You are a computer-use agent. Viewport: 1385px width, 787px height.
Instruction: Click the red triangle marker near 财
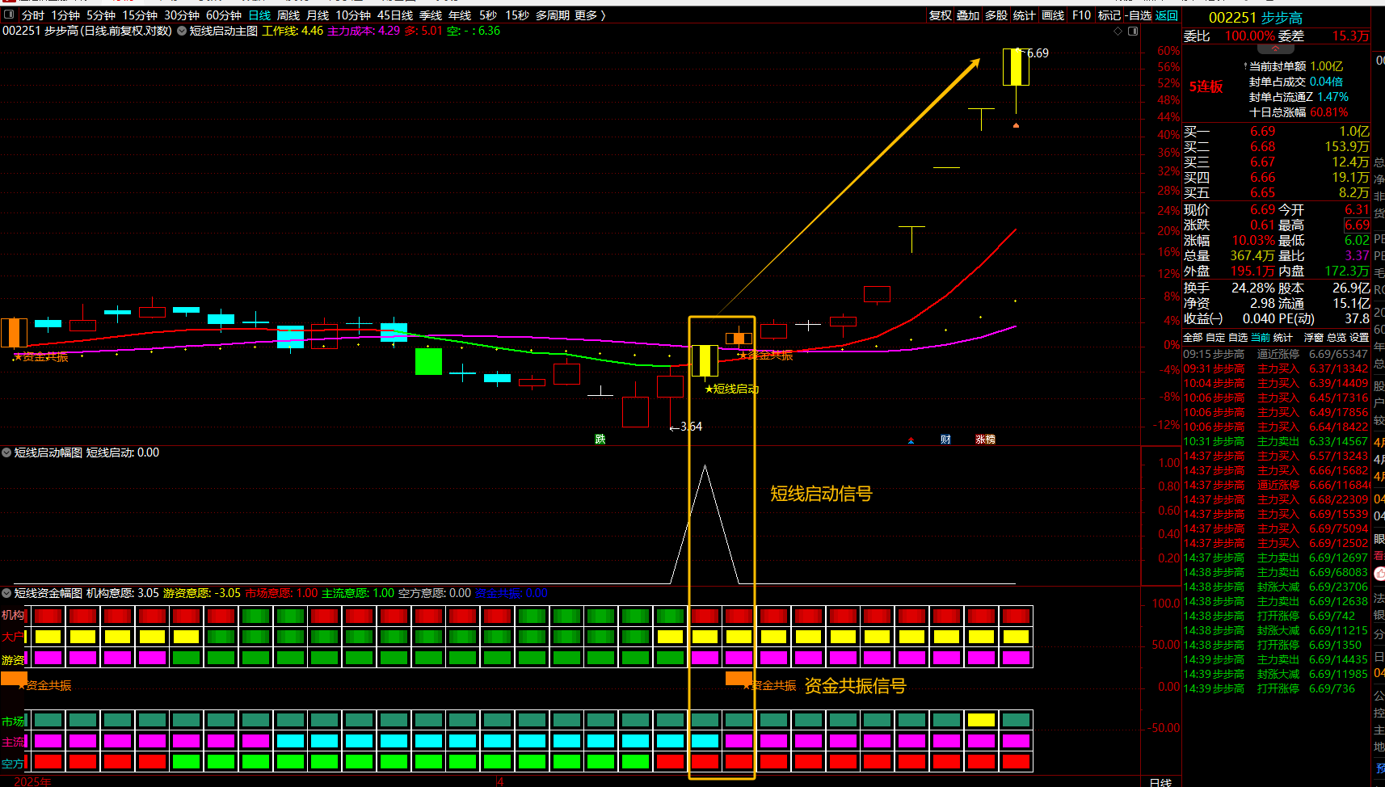pos(911,440)
